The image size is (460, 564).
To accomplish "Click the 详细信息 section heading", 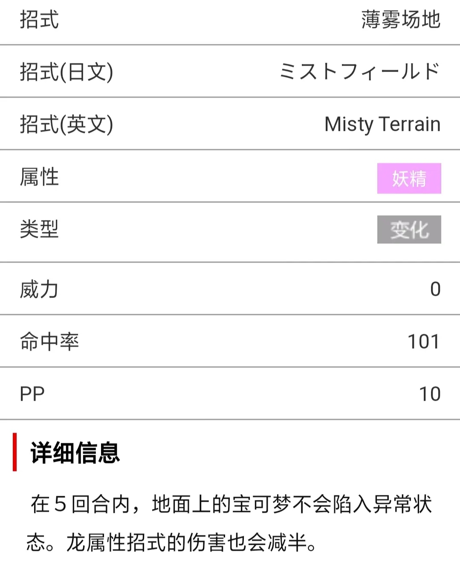I will pos(75,452).
